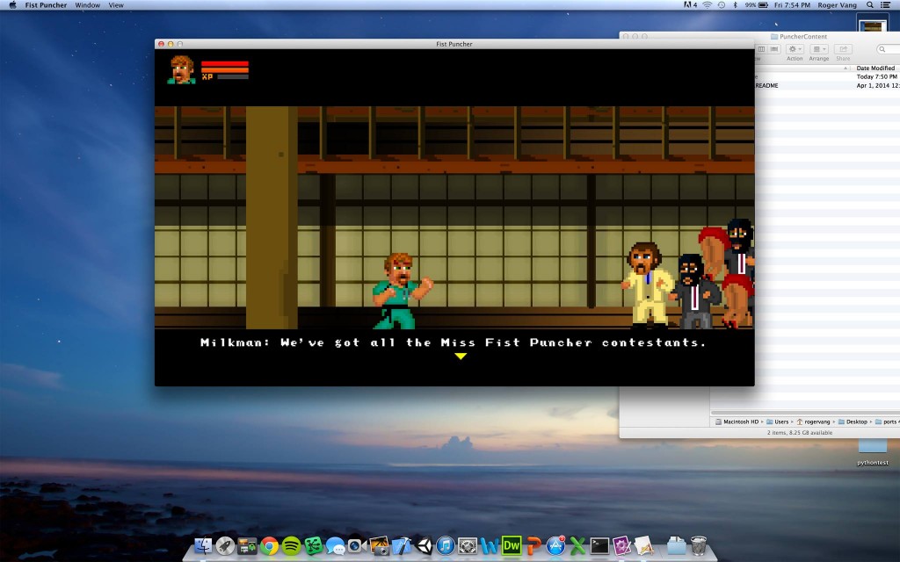
Task: Click the Adobe status icon in menu bar
Action: point(691,4)
